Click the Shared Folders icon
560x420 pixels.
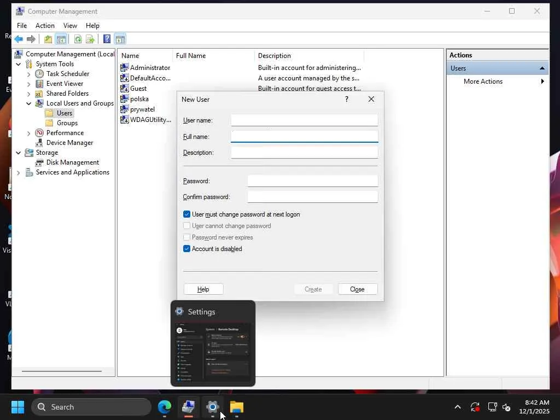click(x=39, y=94)
